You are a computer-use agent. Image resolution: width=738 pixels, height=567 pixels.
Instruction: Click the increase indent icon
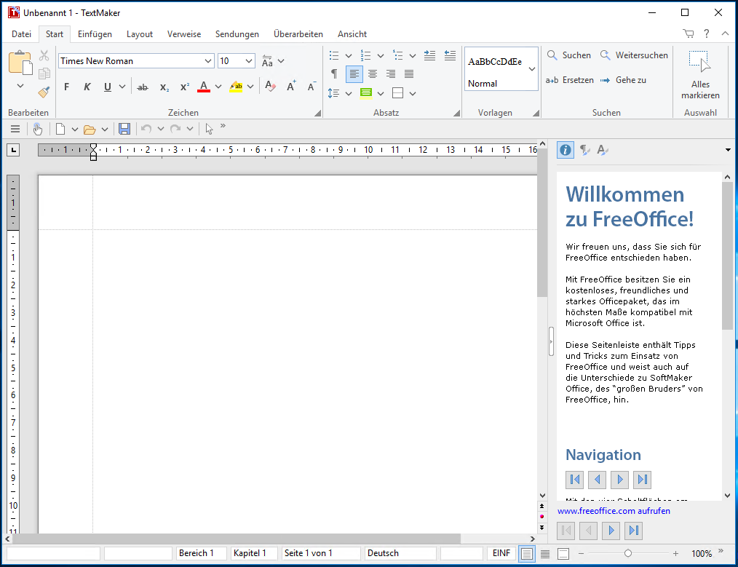click(429, 55)
